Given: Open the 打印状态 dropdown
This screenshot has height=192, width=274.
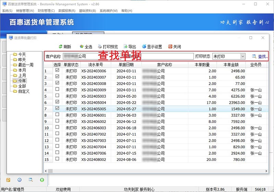Looking at the screenshot, I should (x=242, y=56).
